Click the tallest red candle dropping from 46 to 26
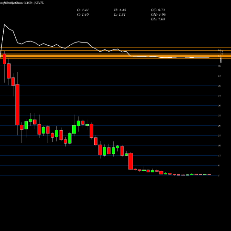Viewport: 231px width, 231px height. 18,104
